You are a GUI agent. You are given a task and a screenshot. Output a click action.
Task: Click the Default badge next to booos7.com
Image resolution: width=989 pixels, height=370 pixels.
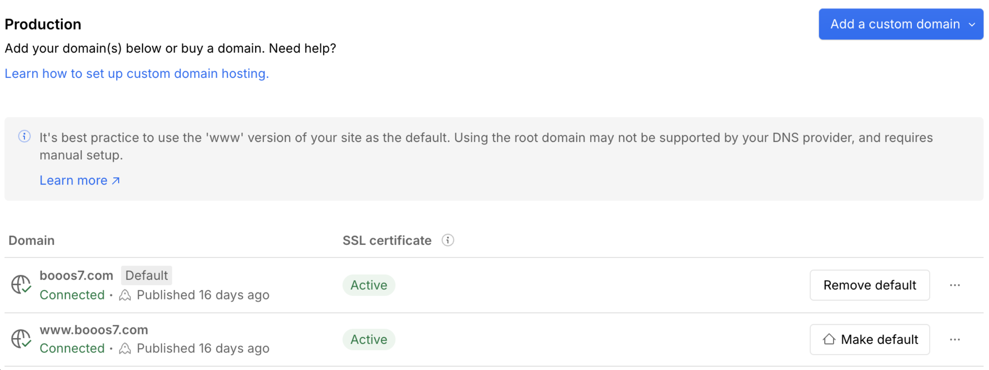point(147,275)
